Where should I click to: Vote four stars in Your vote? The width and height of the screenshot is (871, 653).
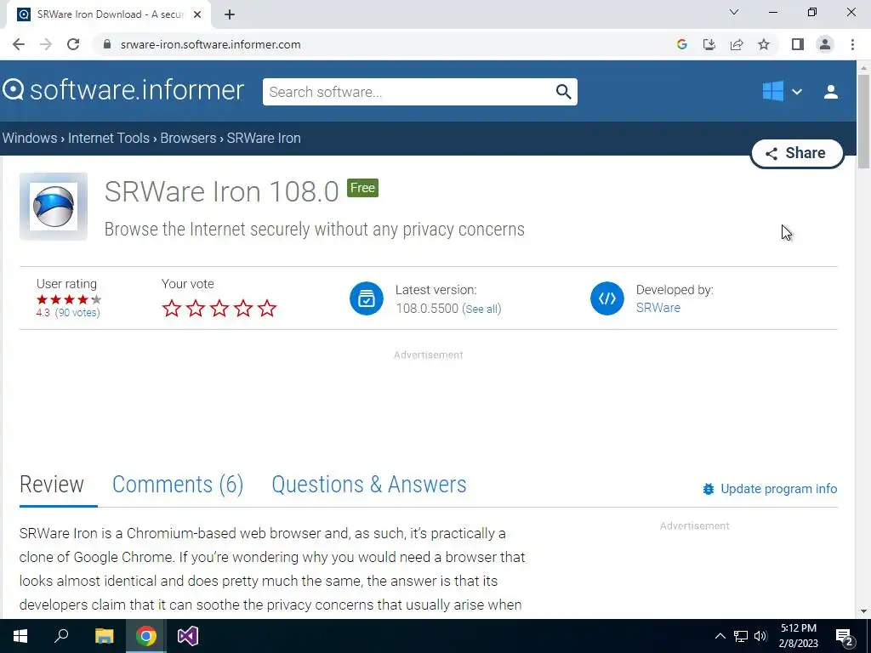click(243, 308)
